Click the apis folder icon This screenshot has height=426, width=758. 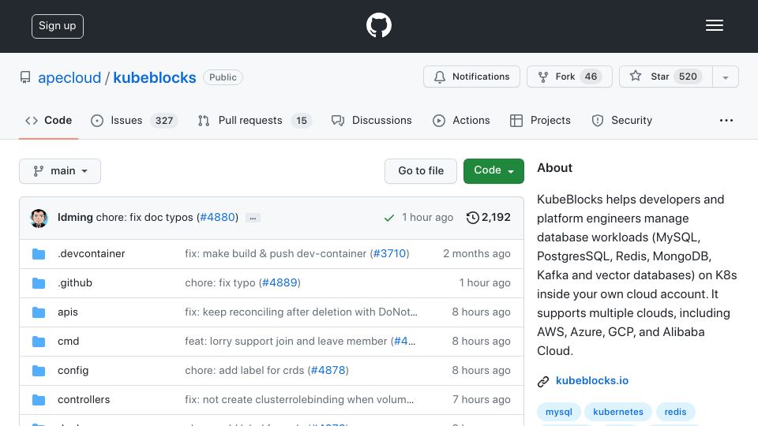click(x=39, y=312)
